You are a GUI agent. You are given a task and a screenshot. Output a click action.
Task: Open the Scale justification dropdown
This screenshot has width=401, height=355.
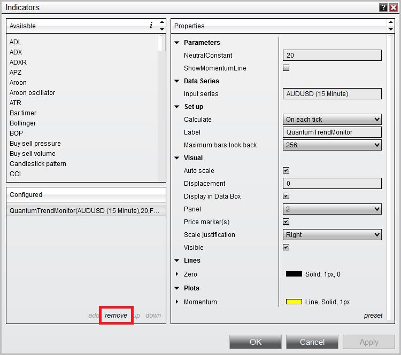pos(332,234)
